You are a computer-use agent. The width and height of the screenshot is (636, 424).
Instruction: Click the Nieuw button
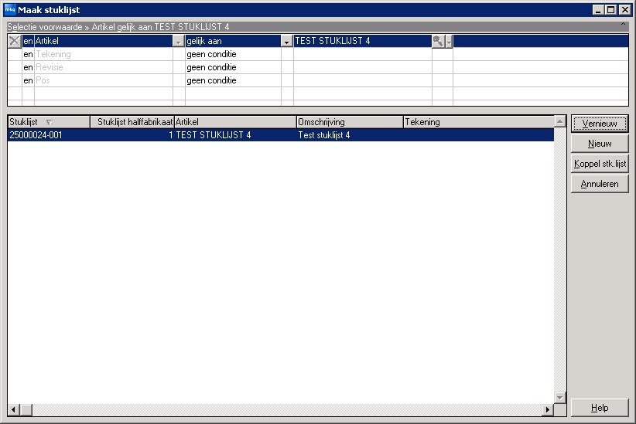coord(600,144)
